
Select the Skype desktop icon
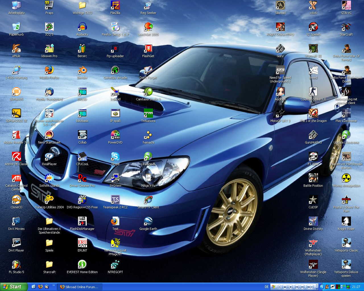point(115,157)
